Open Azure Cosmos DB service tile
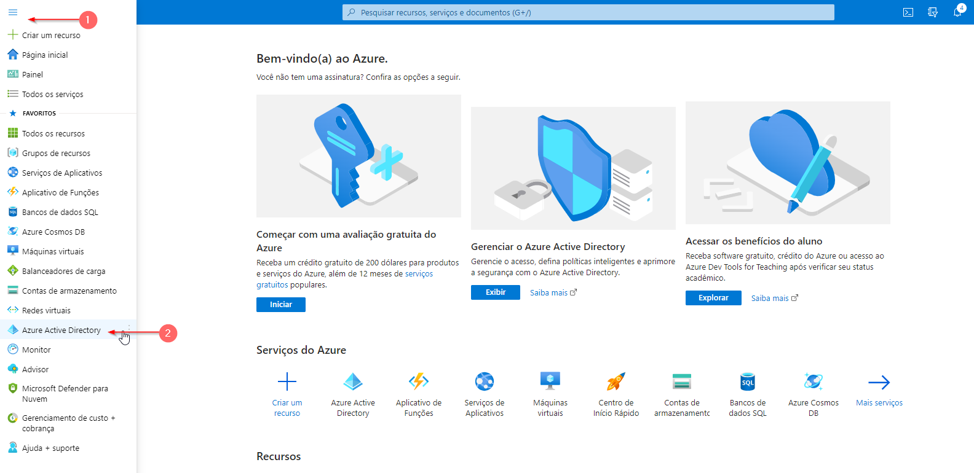 pyautogui.click(x=814, y=393)
